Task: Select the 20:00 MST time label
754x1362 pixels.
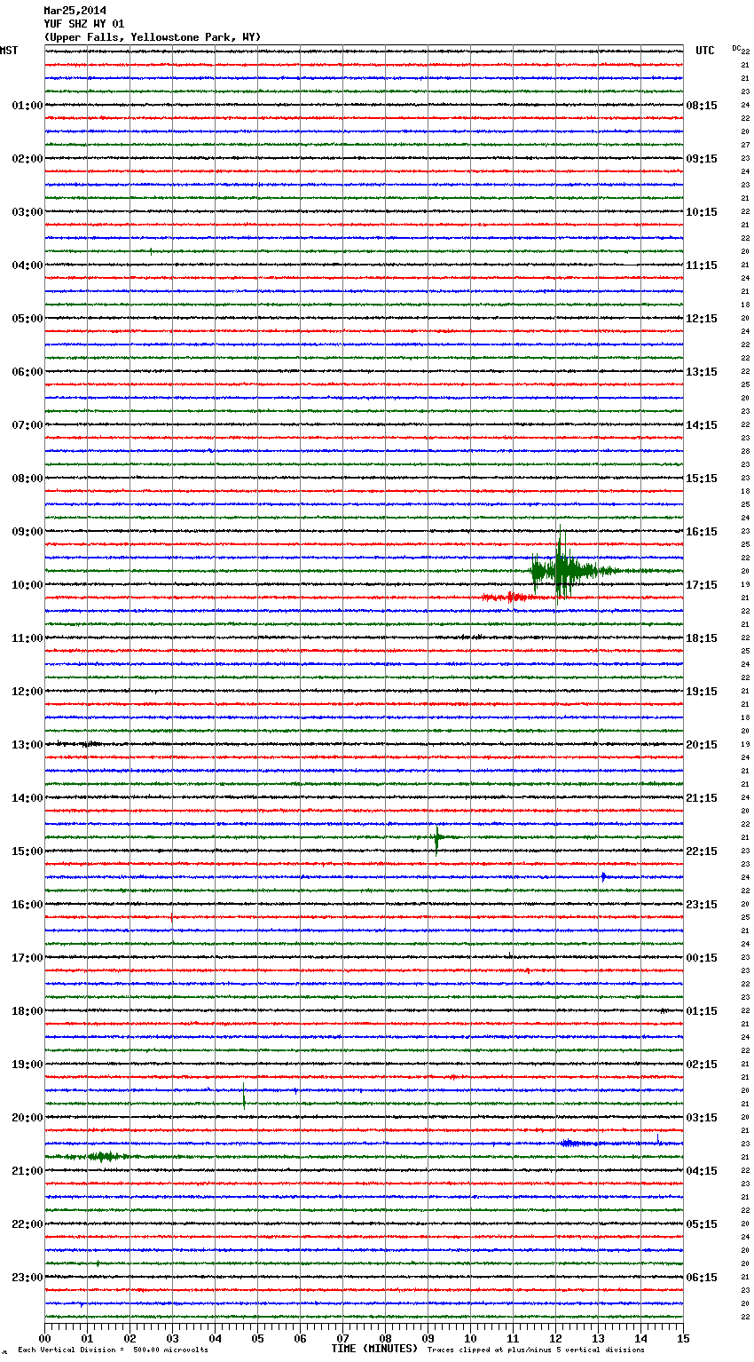Action: (x=27, y=1118)
